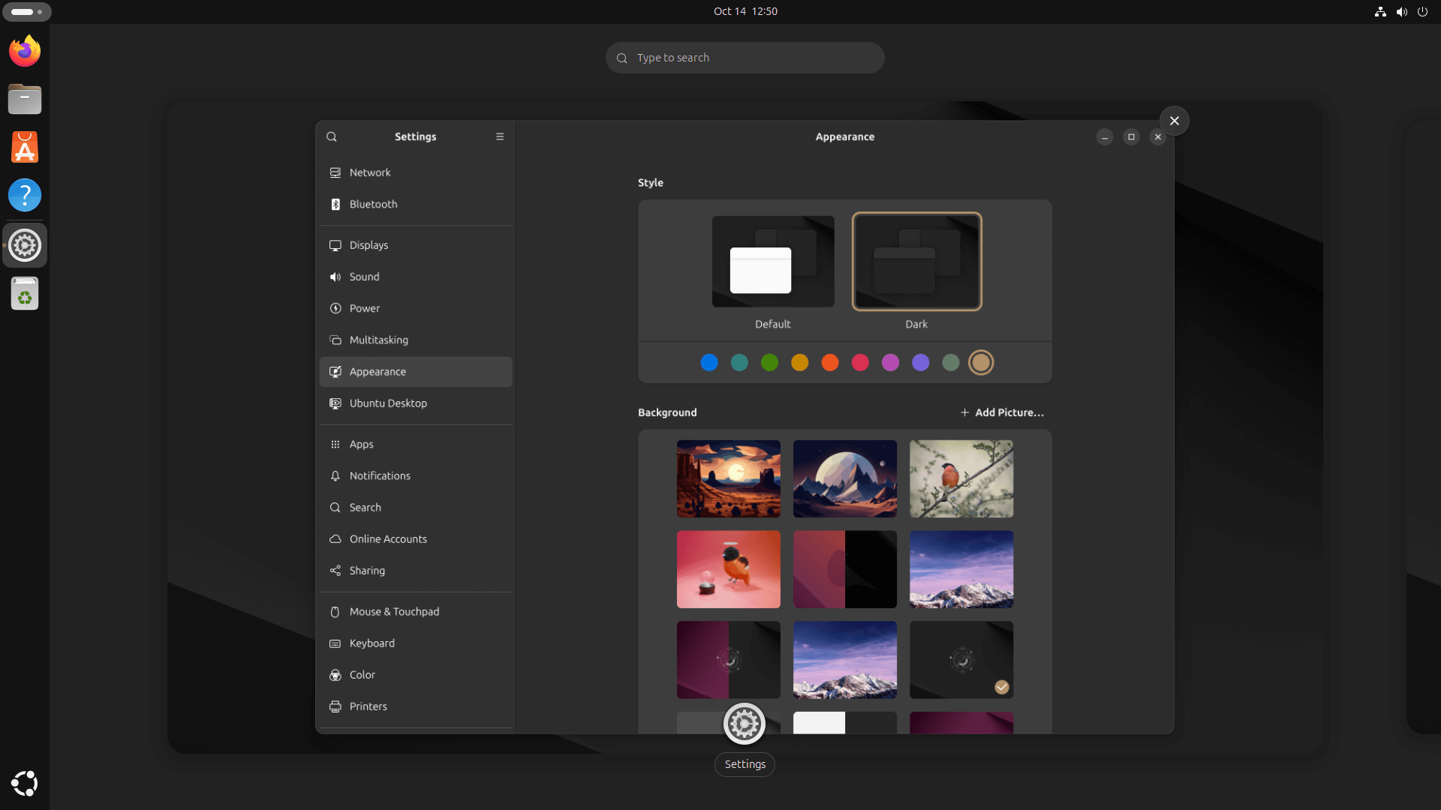Open the Files app from the dock
The height and width of the screenshot is (810, 1441).
pos(24,99)
